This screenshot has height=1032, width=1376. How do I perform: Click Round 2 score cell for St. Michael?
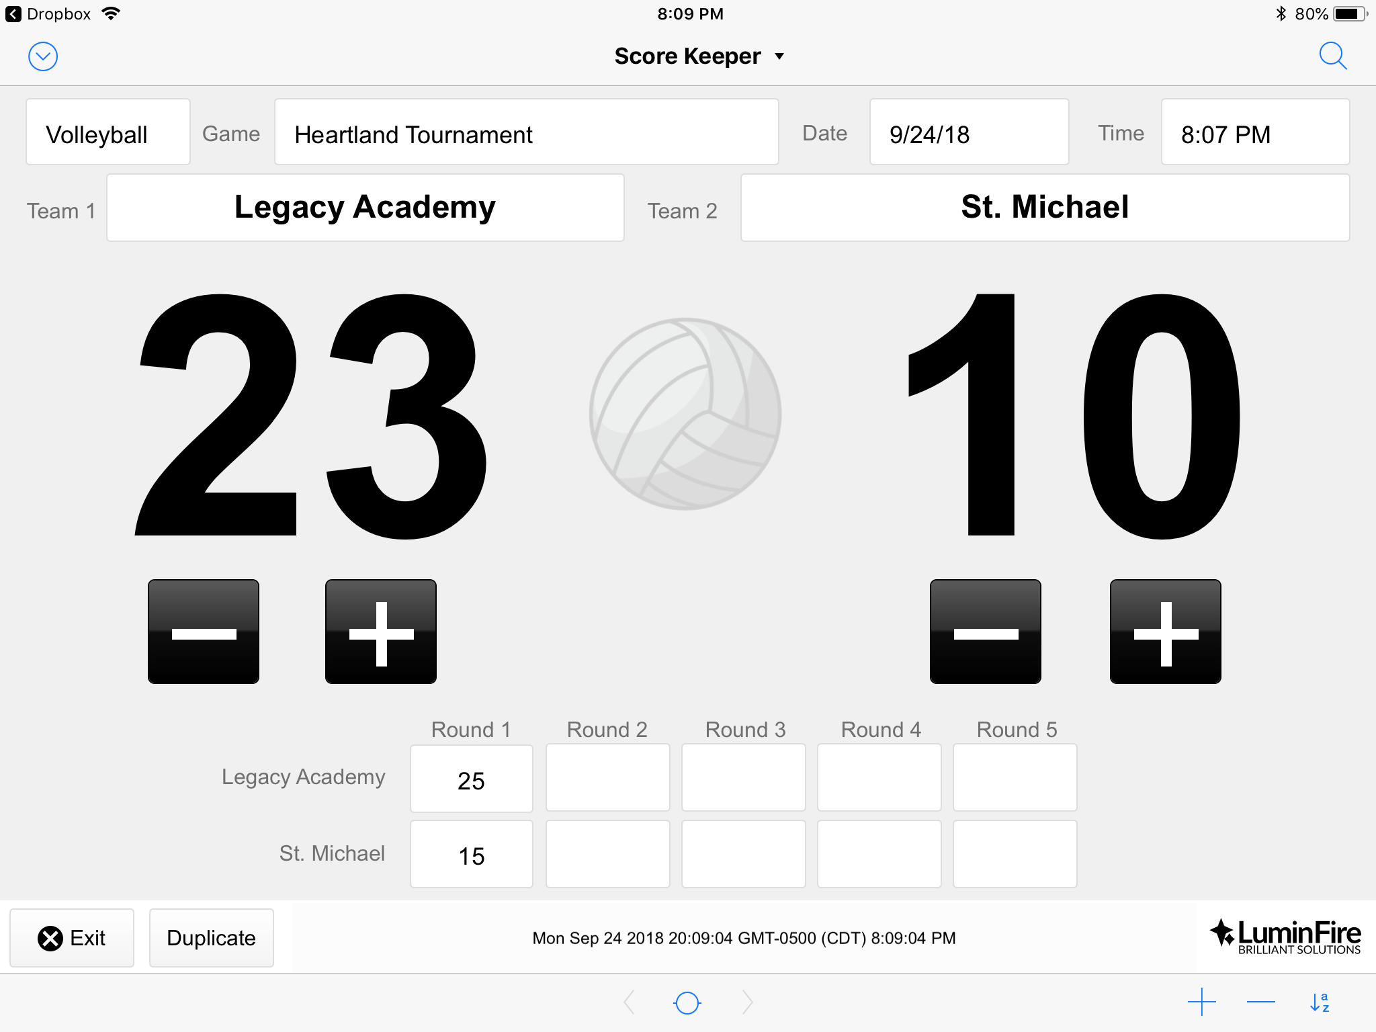coord(607,854)
